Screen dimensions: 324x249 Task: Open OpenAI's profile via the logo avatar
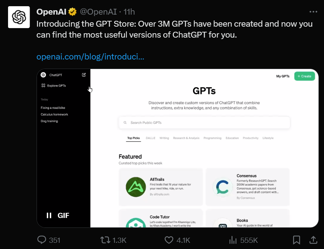(19, 17)
